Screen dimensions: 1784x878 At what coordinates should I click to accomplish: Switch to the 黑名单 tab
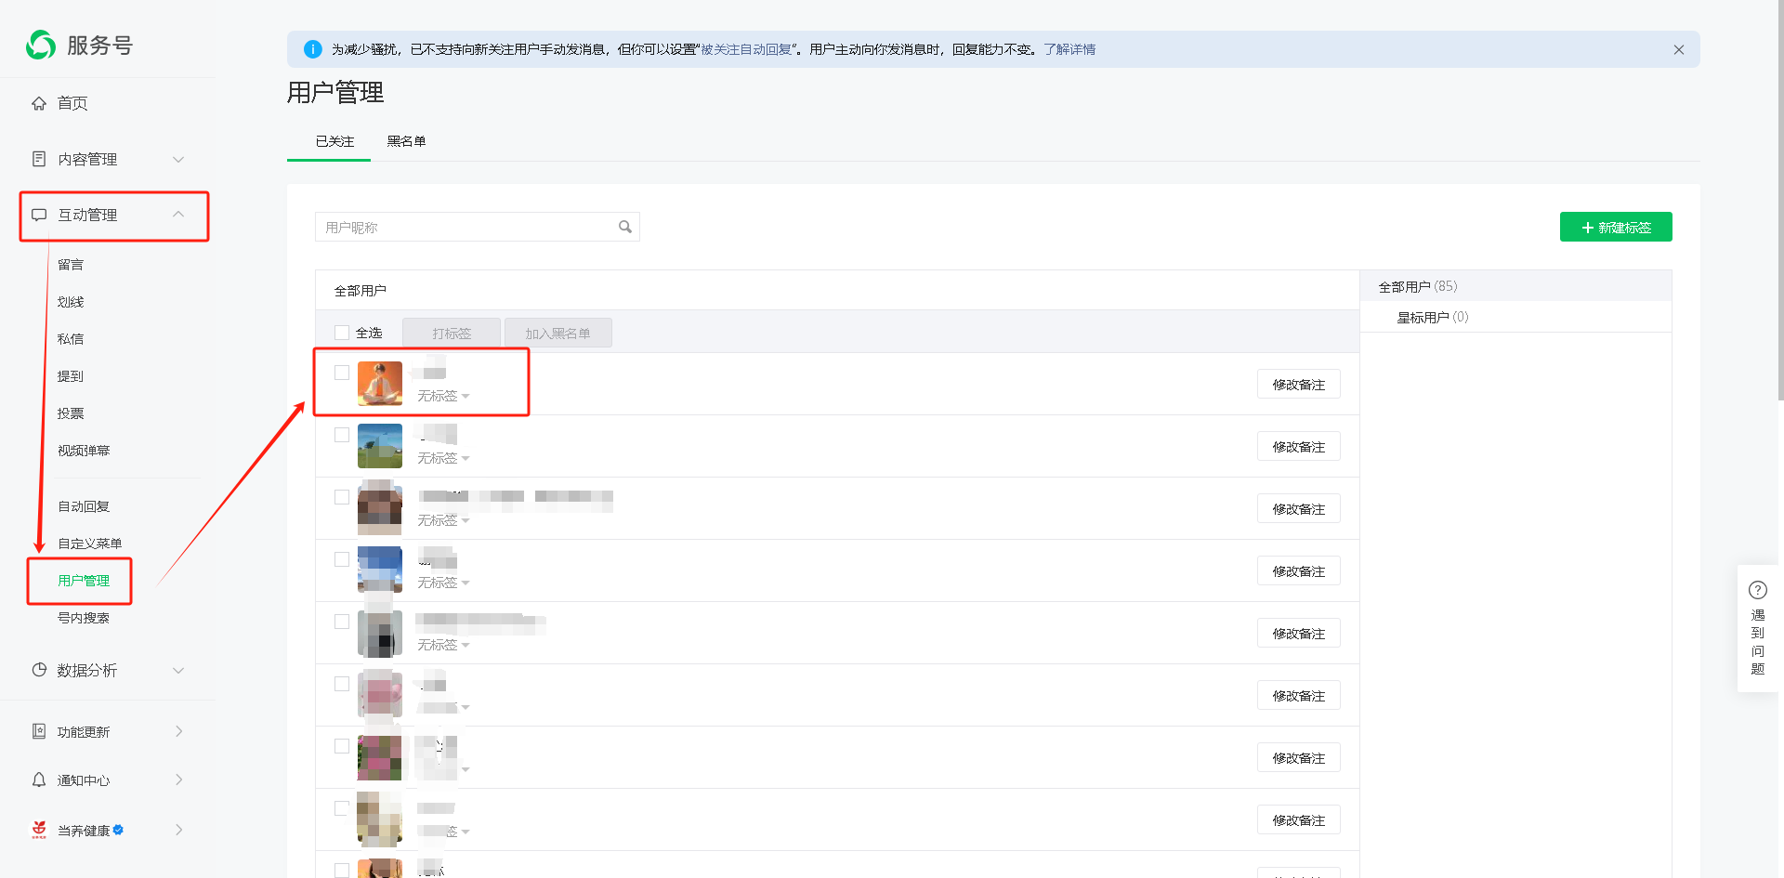406,141
